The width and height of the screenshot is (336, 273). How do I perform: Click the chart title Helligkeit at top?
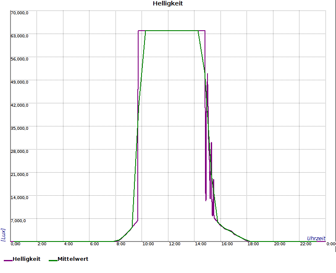point(168,4)
